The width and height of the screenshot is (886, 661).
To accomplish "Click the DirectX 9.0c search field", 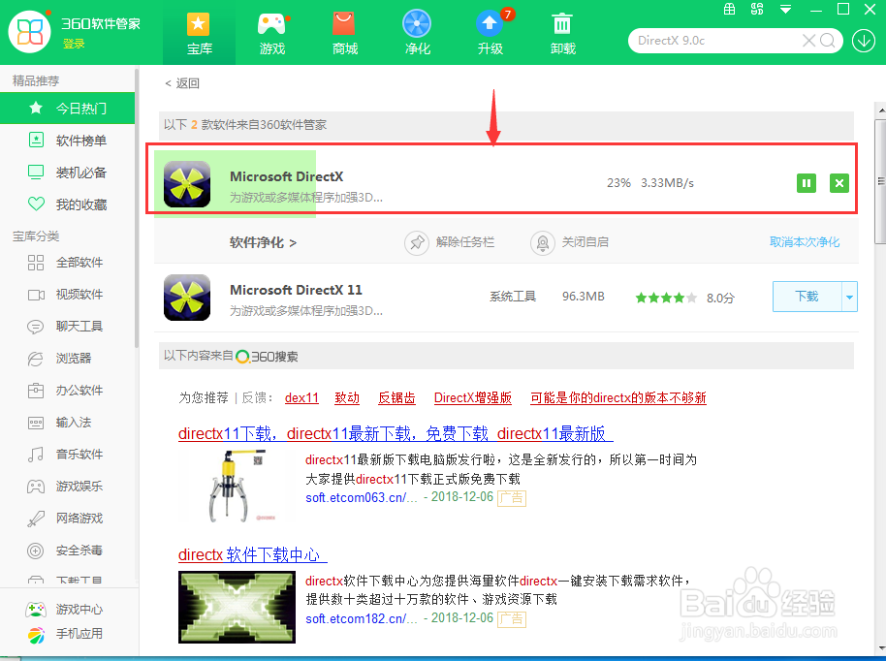I will pyautogui.click(x=716, y=41).
